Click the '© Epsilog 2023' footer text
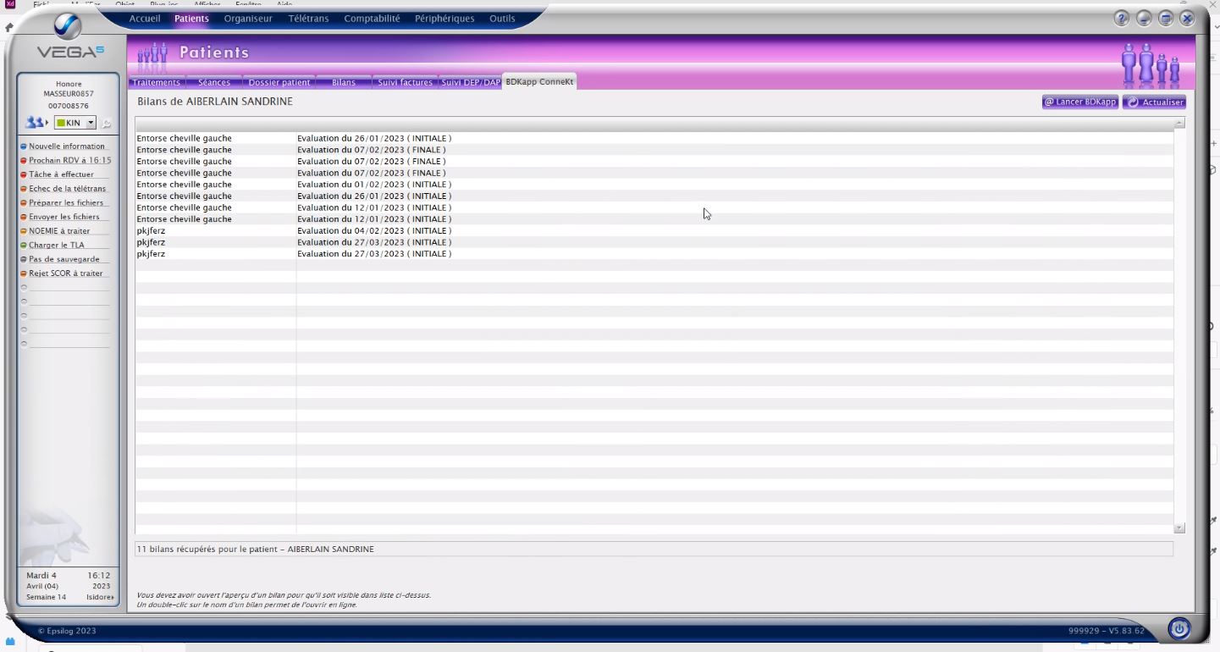This screenshot has width=1220, height=652. click(67, 631)
